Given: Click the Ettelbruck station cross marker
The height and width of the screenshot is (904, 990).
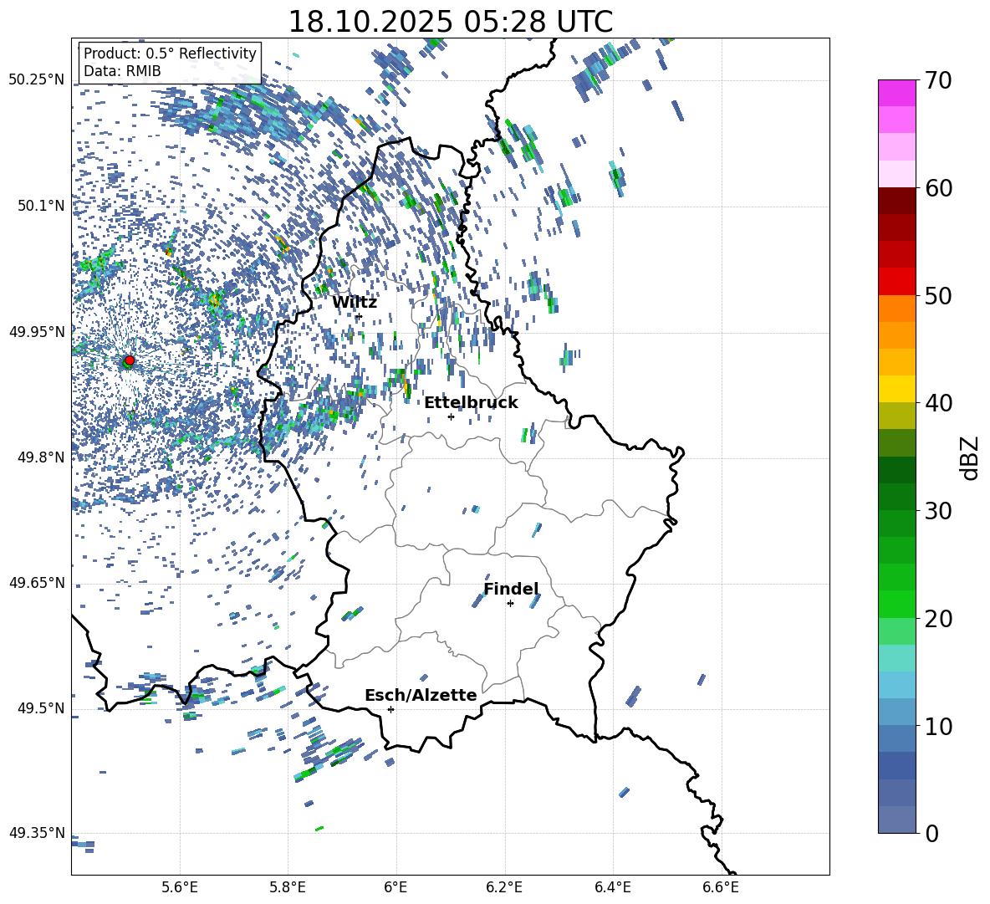Looking at the screenshot, I should pos(451,416).
